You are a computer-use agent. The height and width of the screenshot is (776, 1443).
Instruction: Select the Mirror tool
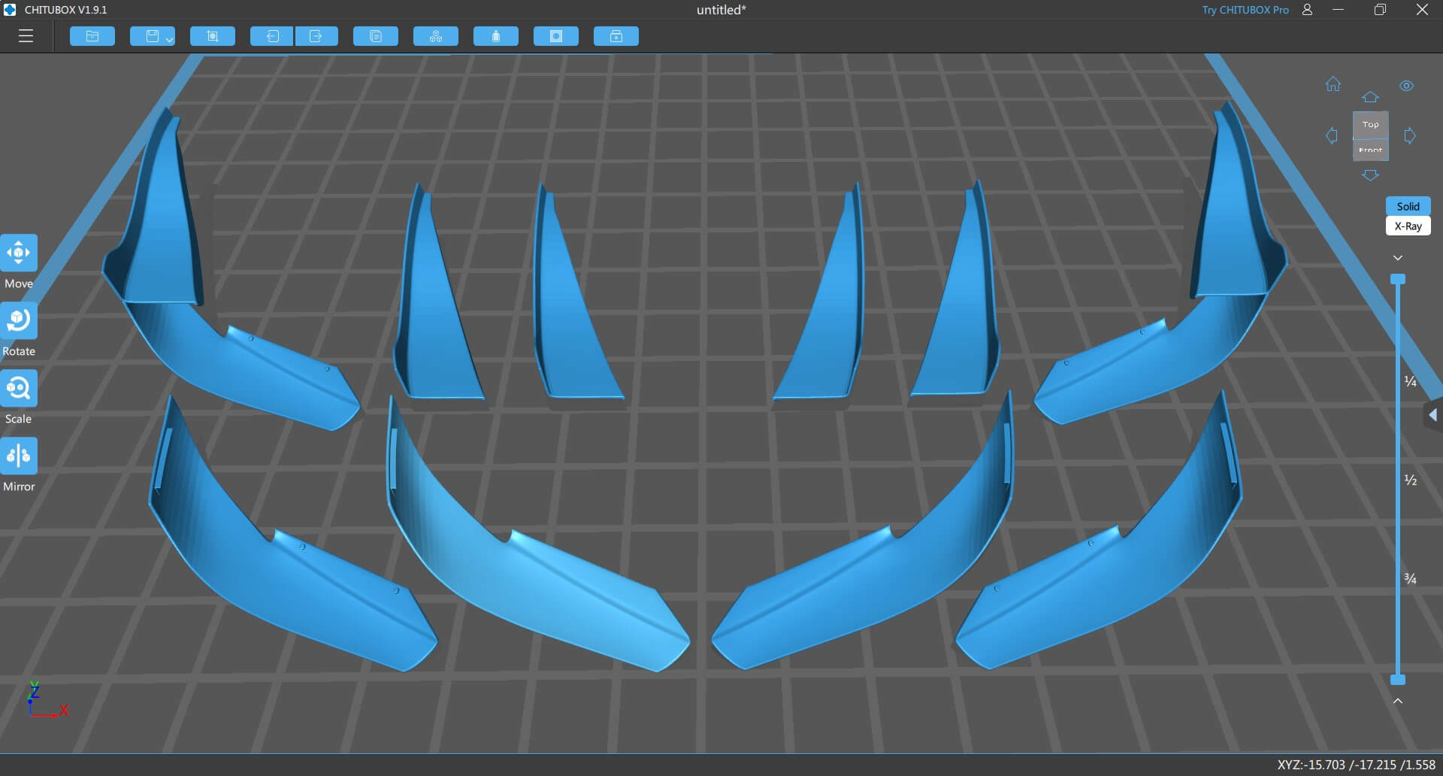[19, 456]
